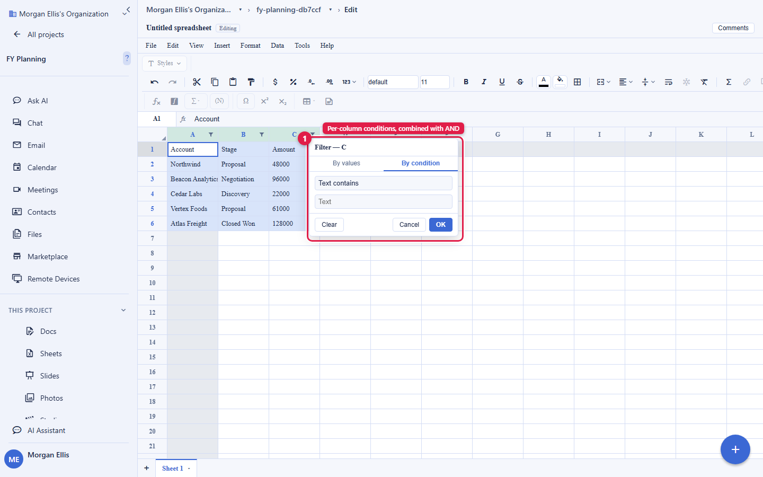This screenshot has width=763, height=477.
Task: Apply subscript formatting
Action: 282,101
